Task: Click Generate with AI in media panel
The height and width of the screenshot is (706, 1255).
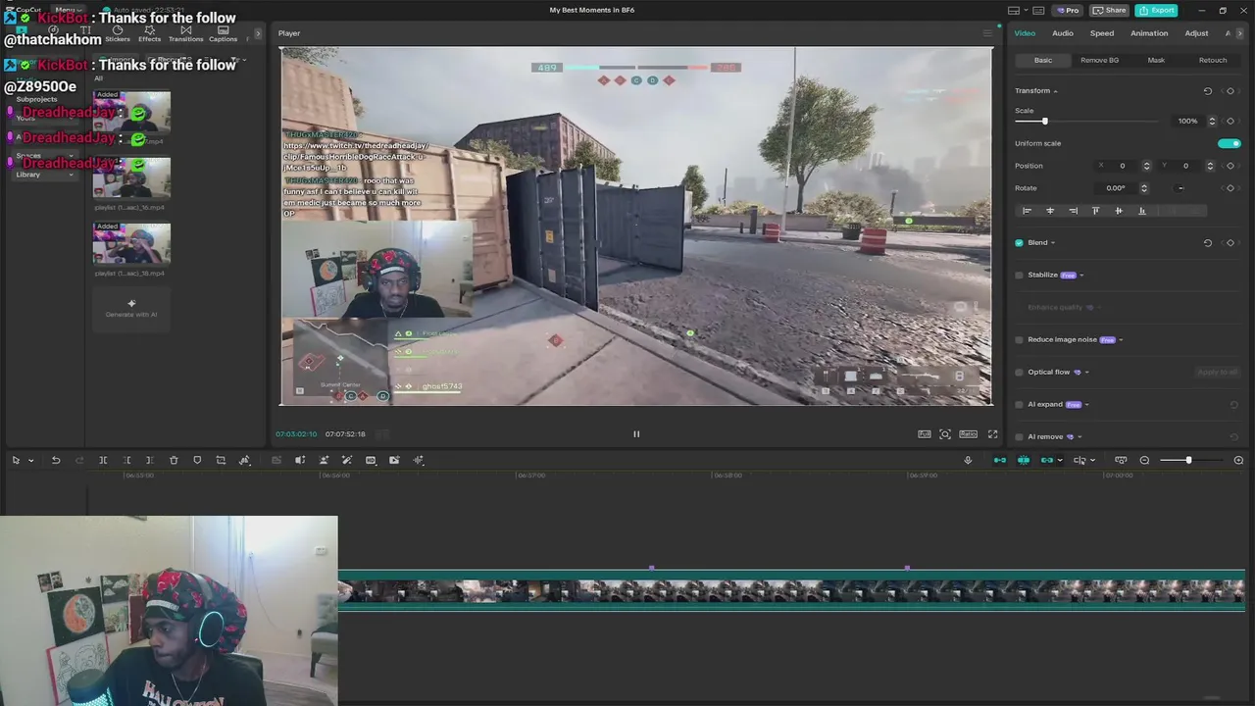Action: pyautogui.click(x=131, y=309)
